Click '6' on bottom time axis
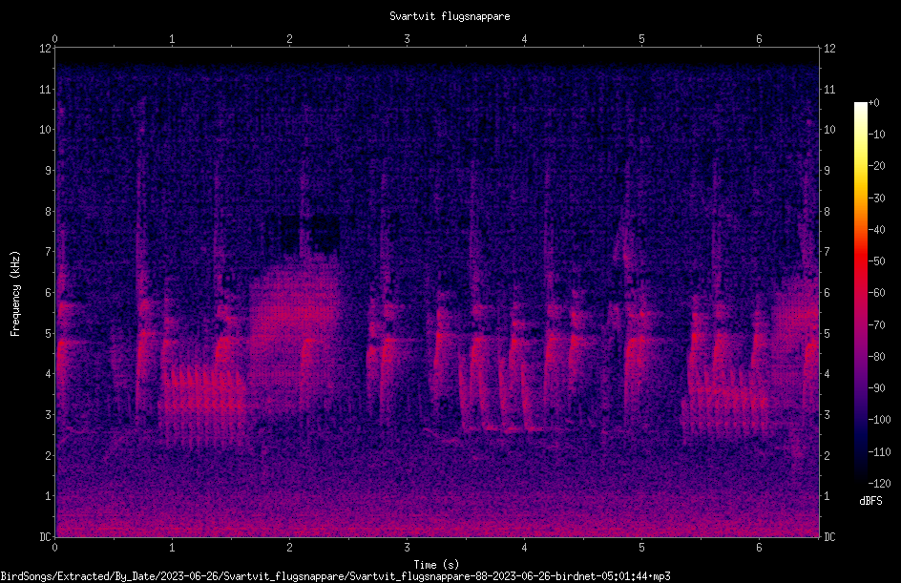The image size is (901, 583). (x=759, y=548)
